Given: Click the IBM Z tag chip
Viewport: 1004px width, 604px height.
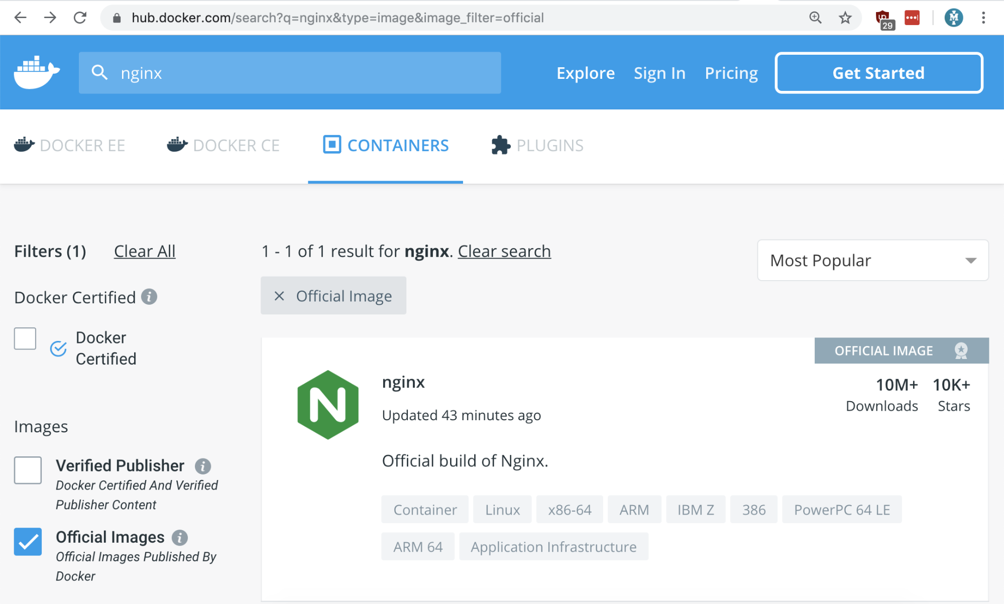Looking at the screenshot, I should [696, 510].
